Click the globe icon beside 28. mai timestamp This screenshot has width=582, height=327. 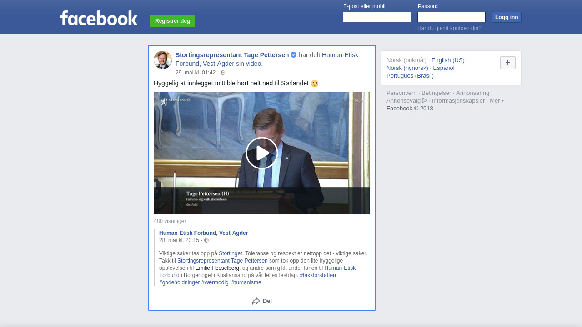point(206,240)
